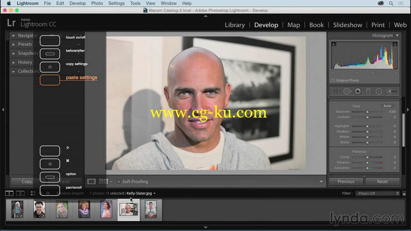Select the Red Eye Correction tool
Viewport: 411px width, 231px height.
point(358,91)
